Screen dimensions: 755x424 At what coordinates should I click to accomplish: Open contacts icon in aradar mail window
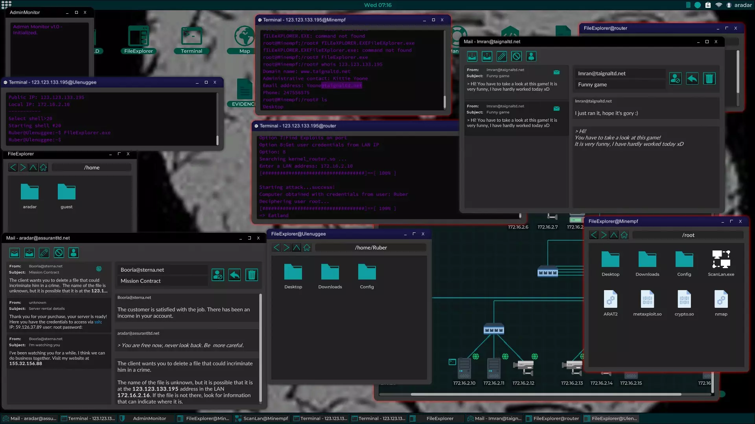pyautogui.click(x=74, y=253)
